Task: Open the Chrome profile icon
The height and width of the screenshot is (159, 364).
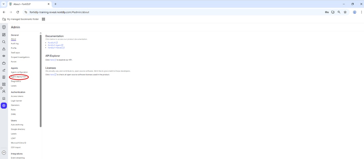Action: [x=355, y=12]
